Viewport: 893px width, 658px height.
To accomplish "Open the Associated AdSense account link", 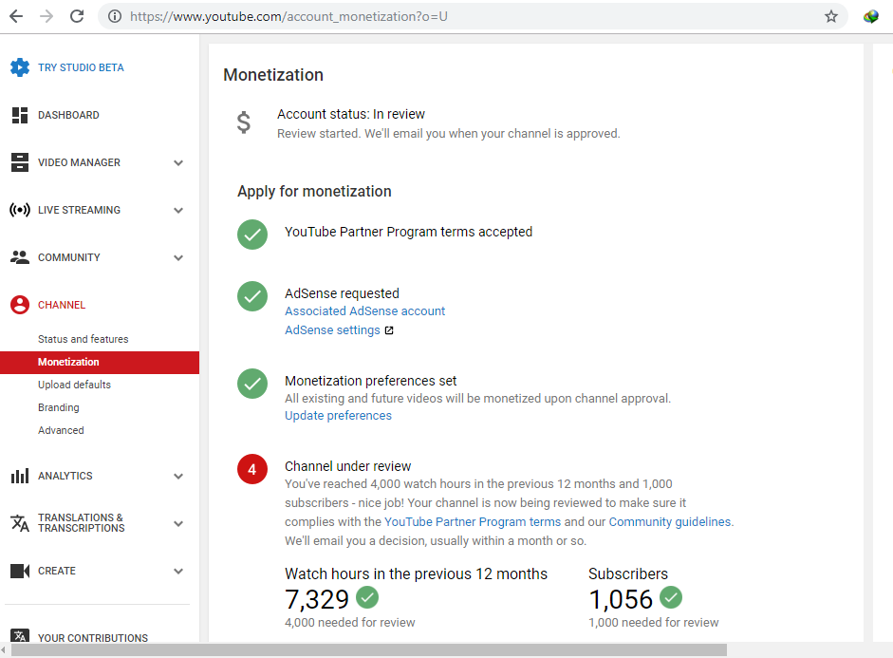I will (x=364, y=311).
